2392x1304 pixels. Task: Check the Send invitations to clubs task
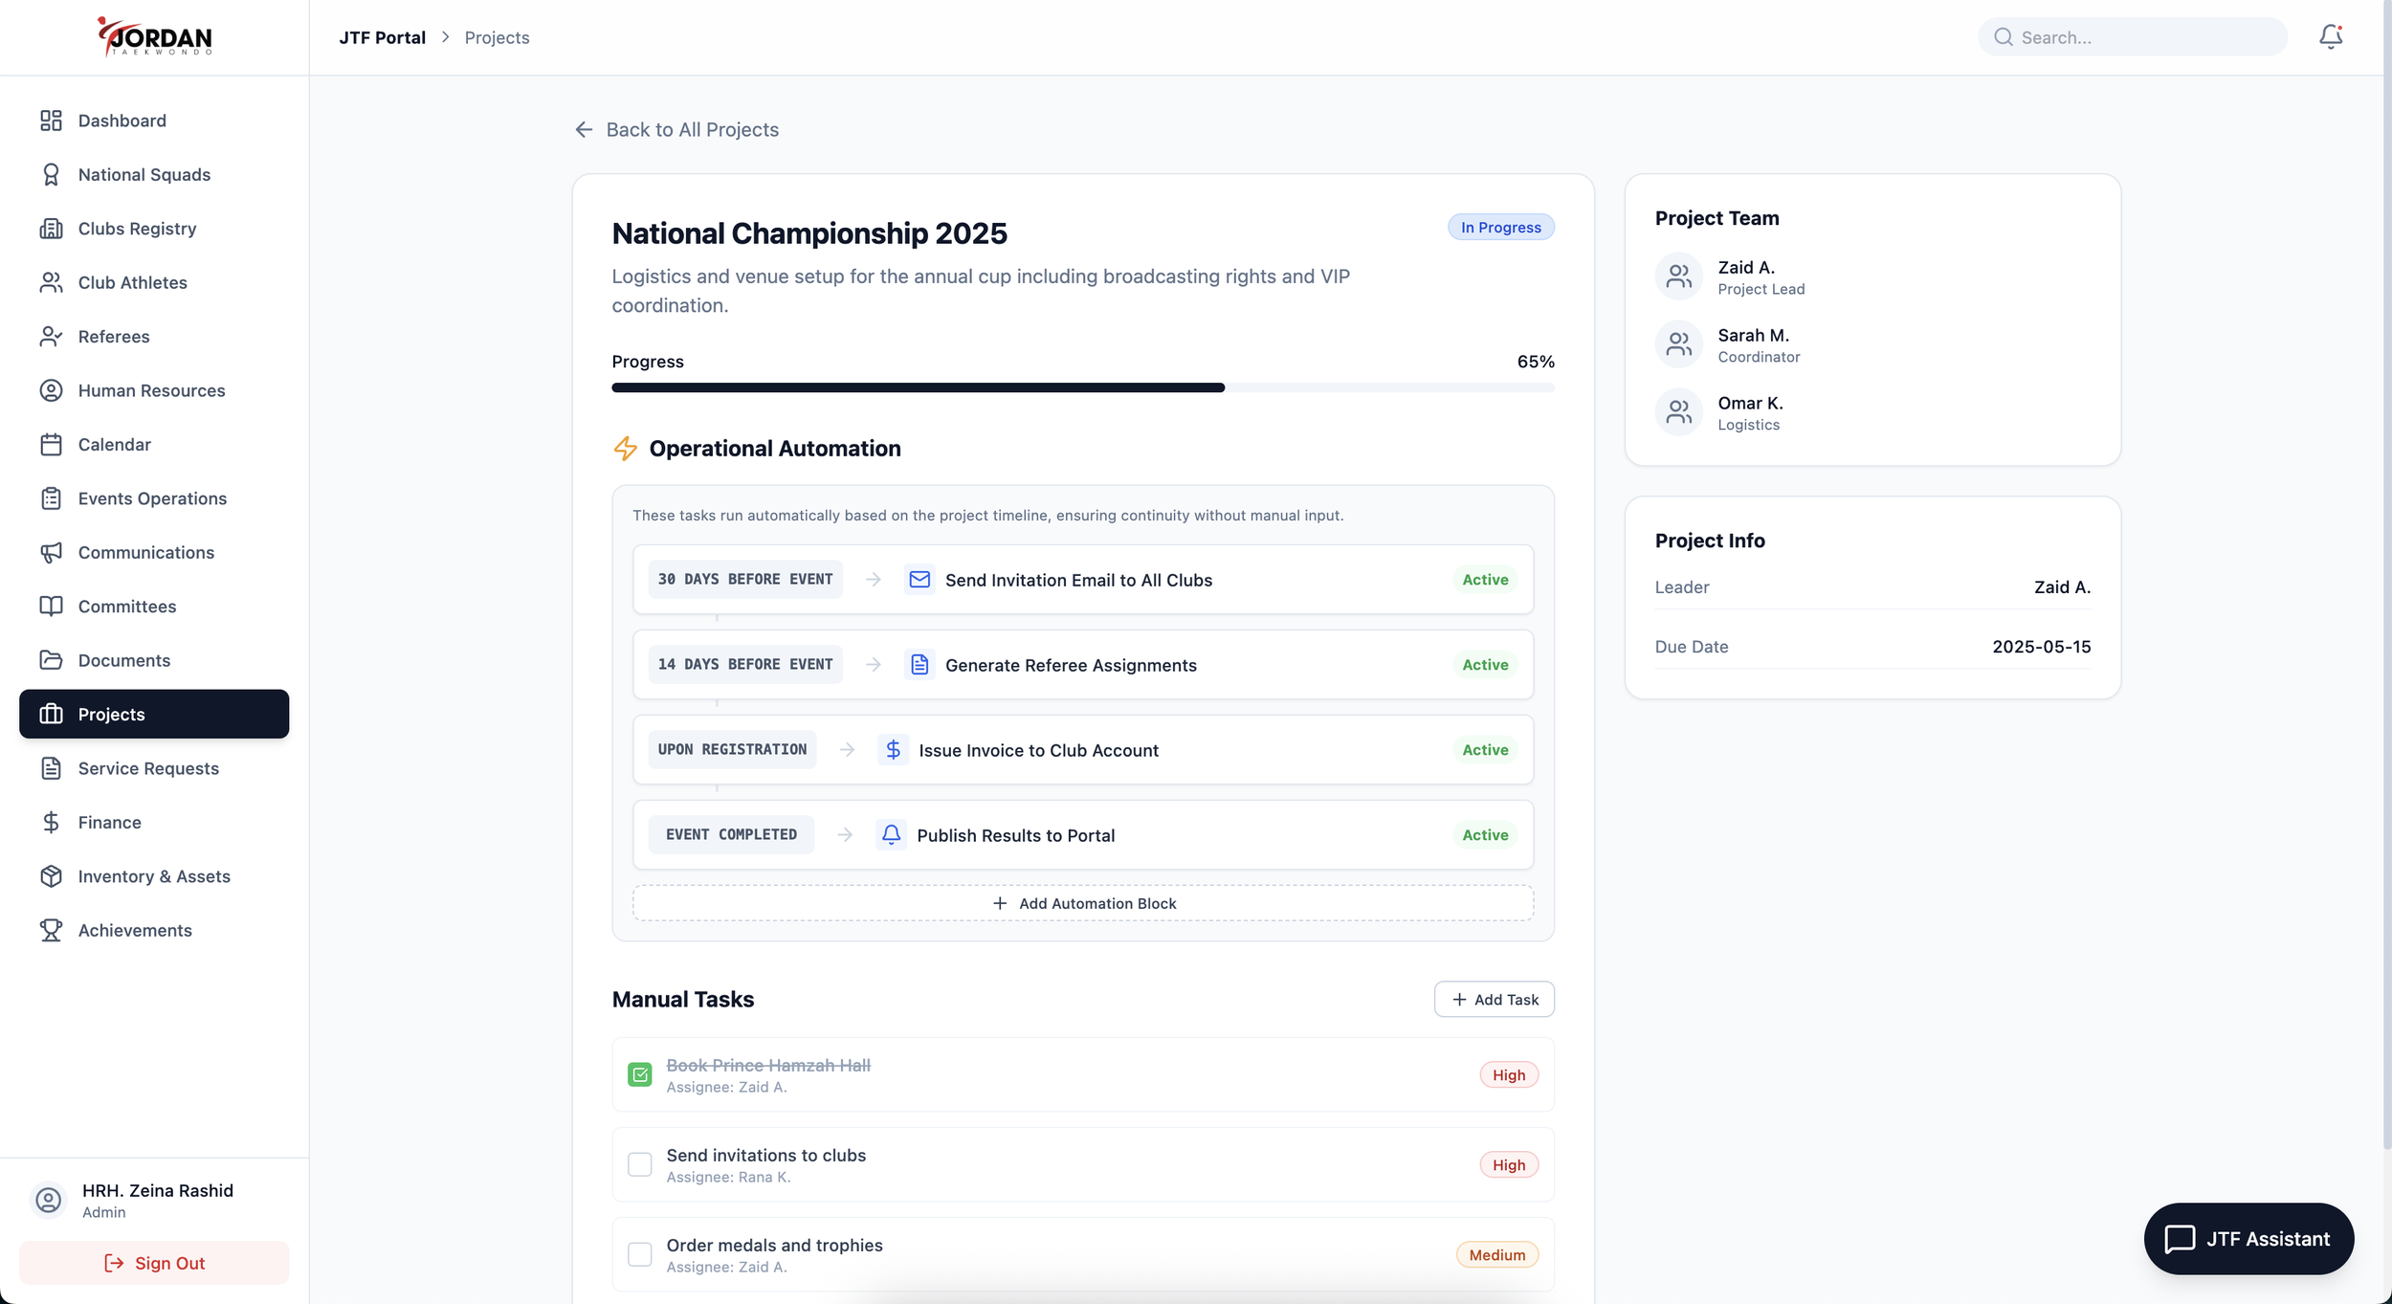click(x=639, y=1164)
